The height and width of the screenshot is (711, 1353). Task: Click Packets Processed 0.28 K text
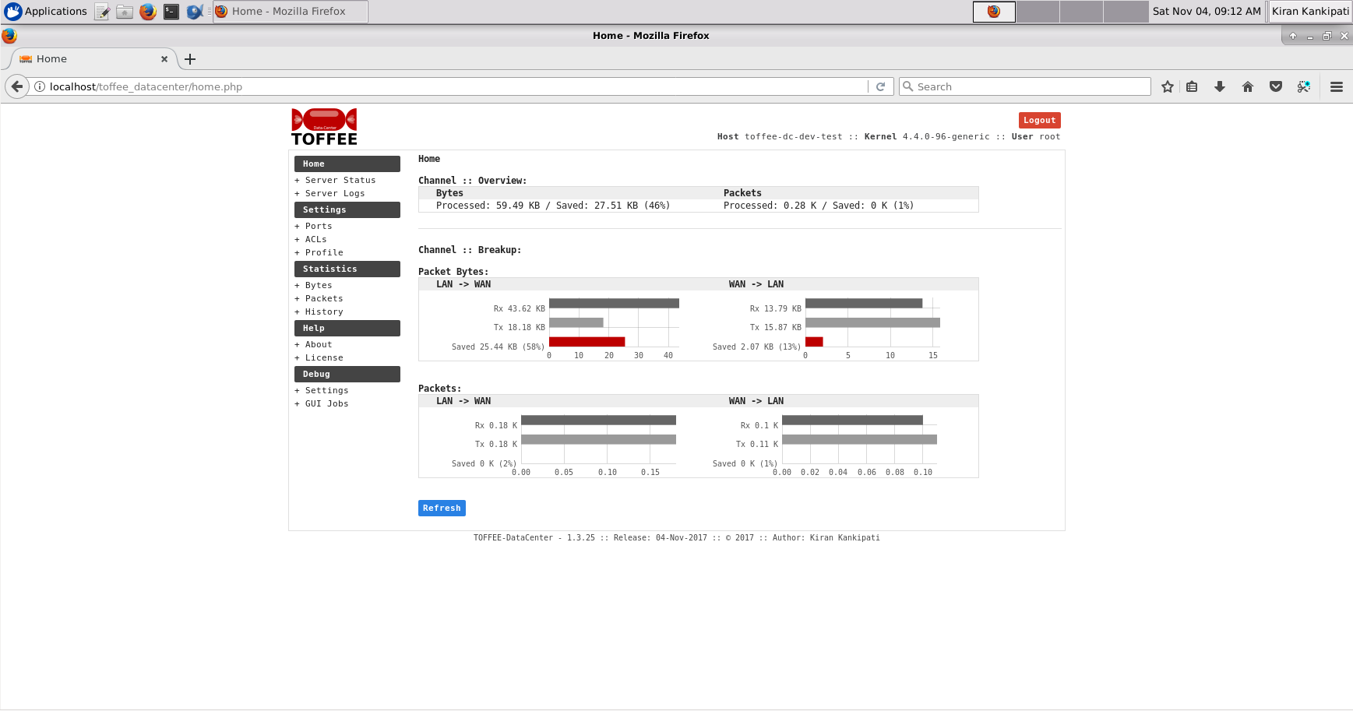(x=819, y=206)
